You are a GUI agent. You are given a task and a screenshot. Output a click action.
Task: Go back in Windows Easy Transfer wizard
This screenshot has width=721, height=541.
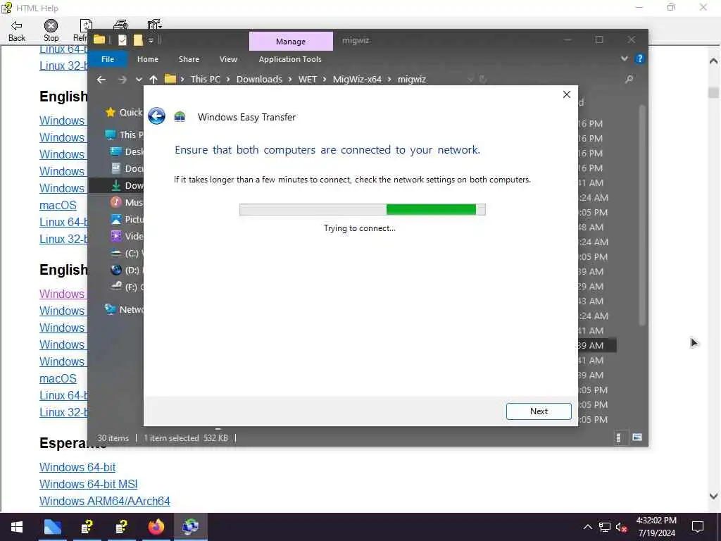(156, 116)
